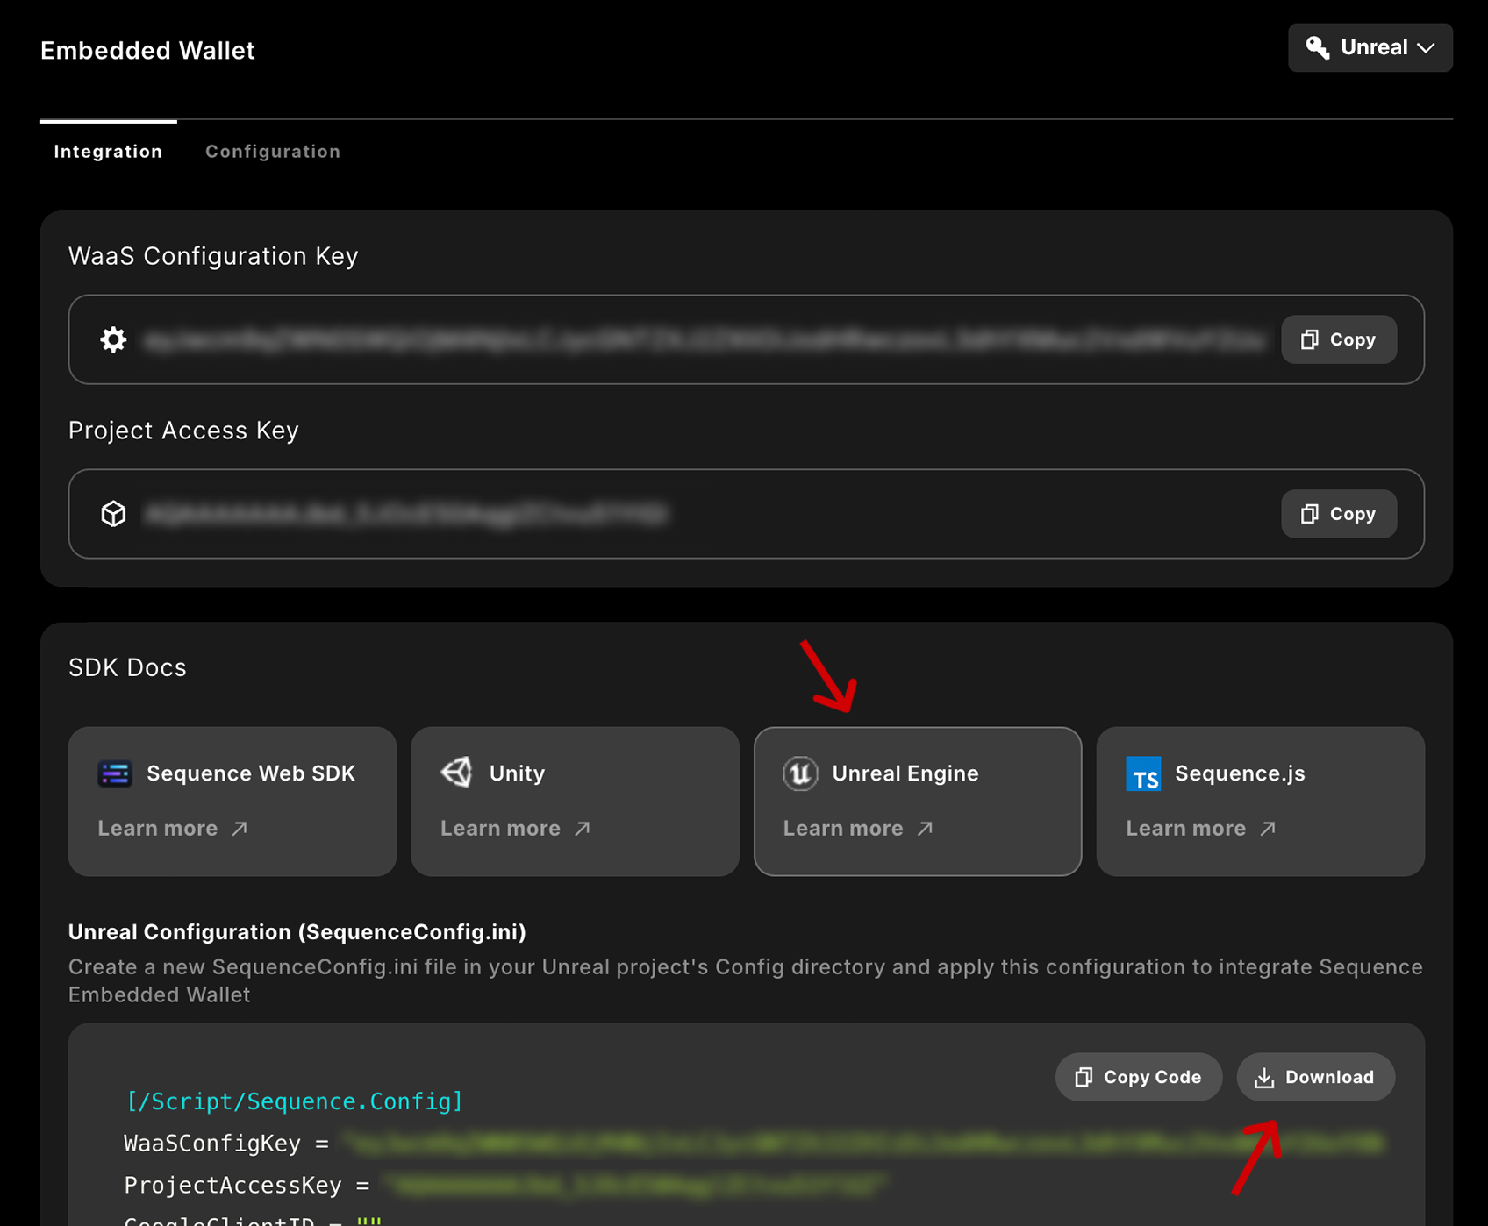Image resolution: width=1488 pixels, height=1226 pixels.
Task: Click the Embedded Wallet page title
Action: (147, 51)
